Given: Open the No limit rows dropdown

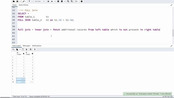Looking at the screenshot, I should tap(40, 1).
